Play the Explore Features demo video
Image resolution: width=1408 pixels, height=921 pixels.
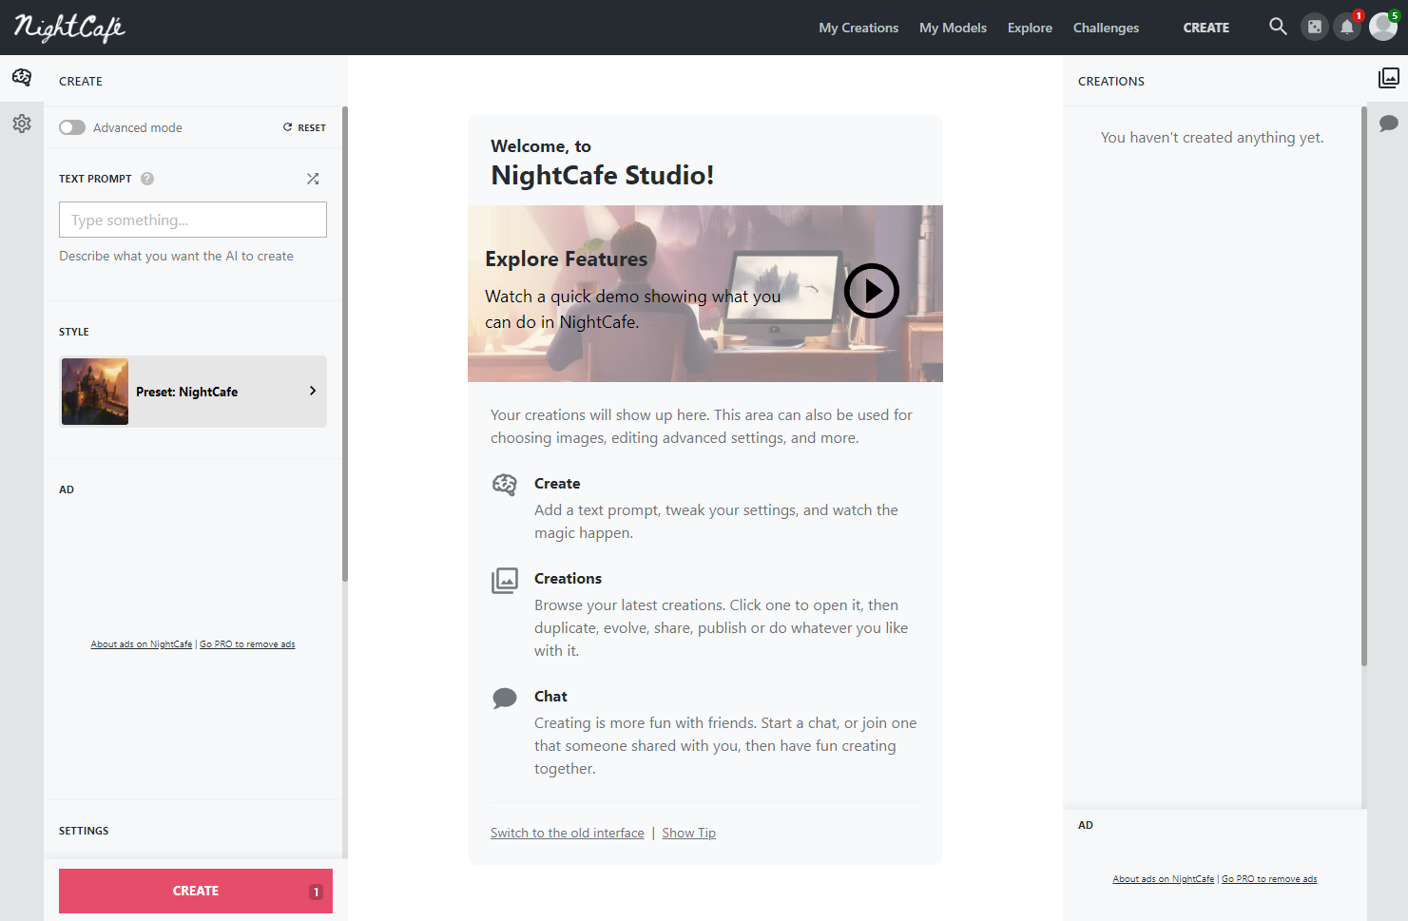pos(872,291)
